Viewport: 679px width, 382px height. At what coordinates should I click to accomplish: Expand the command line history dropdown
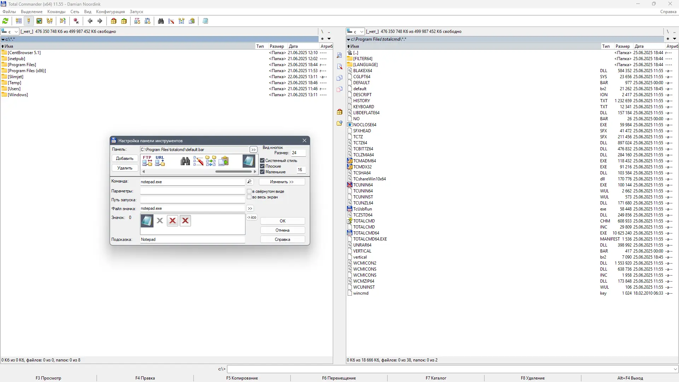click(675, 369)
